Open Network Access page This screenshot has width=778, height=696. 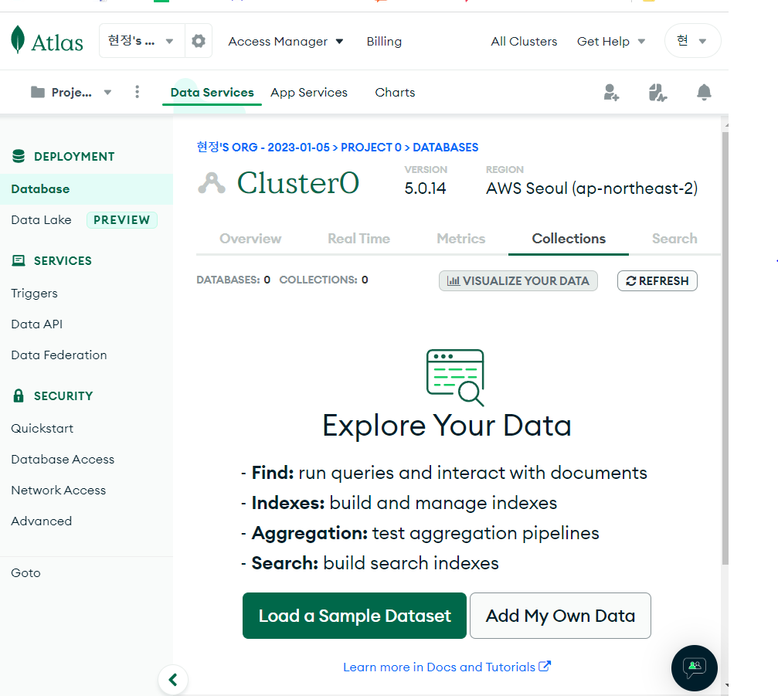click(59, 490)
